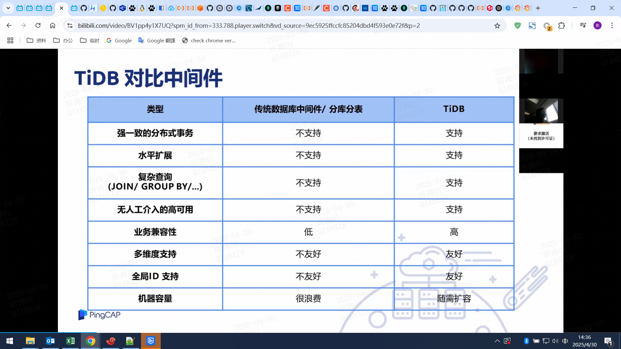The width and height of the screenshot is (621, 349).
Task: View site information icon in address bar
Action: pyautogui.click(x=70, y=26)
